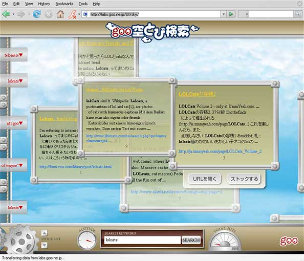The height and width of the screenshot is (261, 304).
Task: Click the URLを開く button
Action: point(204,179)
